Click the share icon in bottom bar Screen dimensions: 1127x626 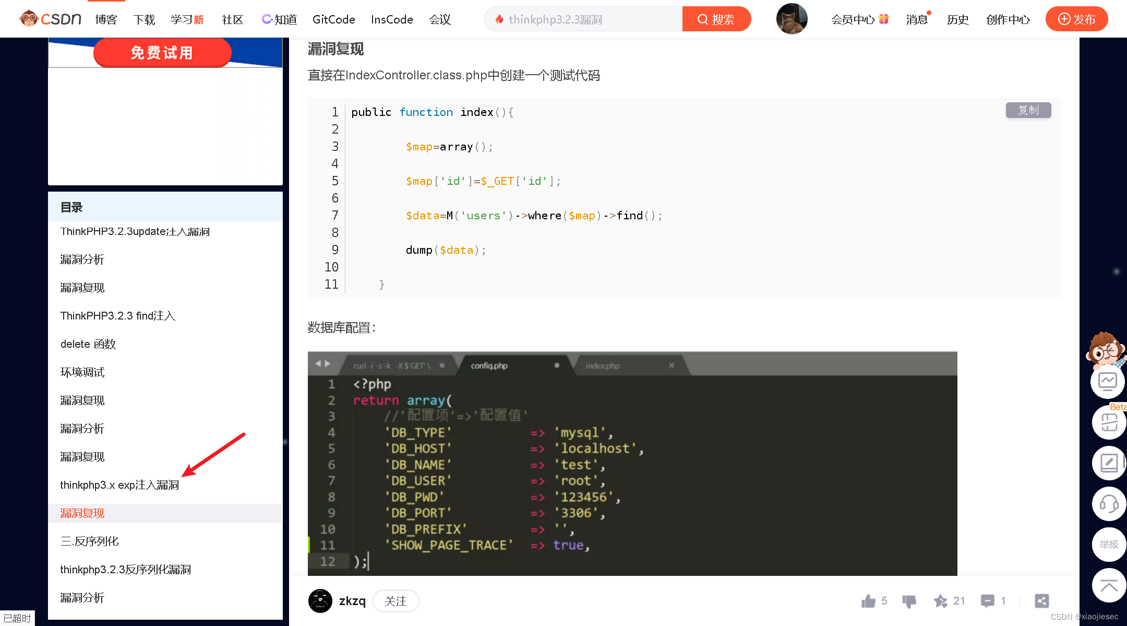pyautogui.click(x=1041, y=601)
